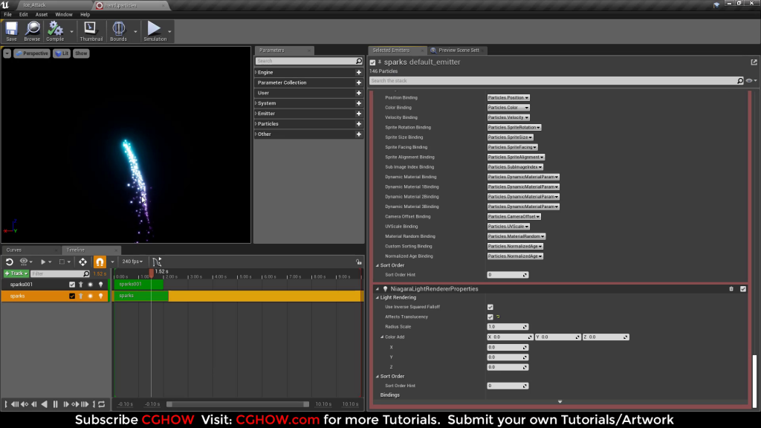This screenshot has width=761, height=428.
Task: Toggle the Bounds display icon
Action: 118,31
